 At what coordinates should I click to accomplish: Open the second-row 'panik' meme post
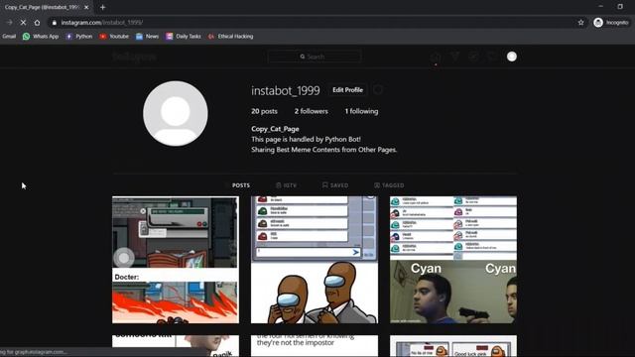point(176,346)
